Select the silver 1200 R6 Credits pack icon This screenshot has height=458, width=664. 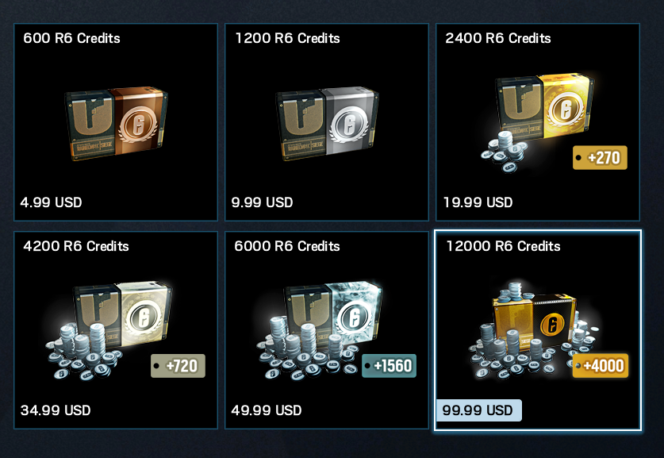[327, 124]
